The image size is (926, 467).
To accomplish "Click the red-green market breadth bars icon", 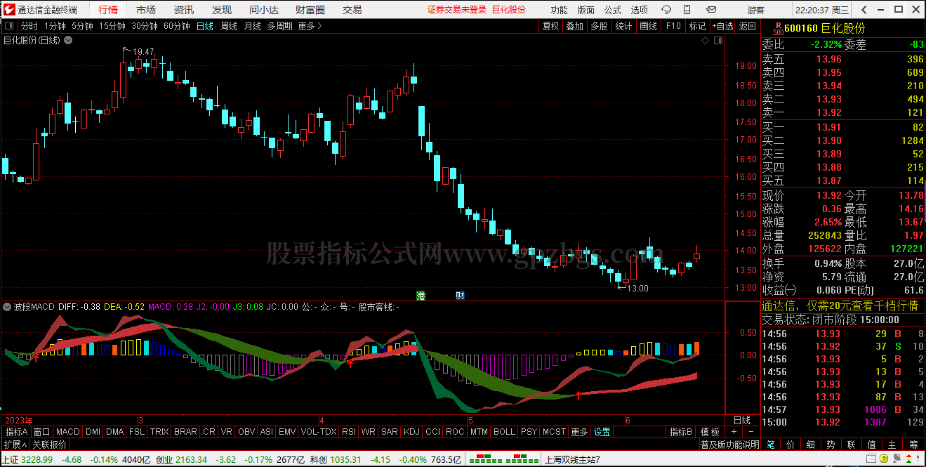I will coord(504,460).
